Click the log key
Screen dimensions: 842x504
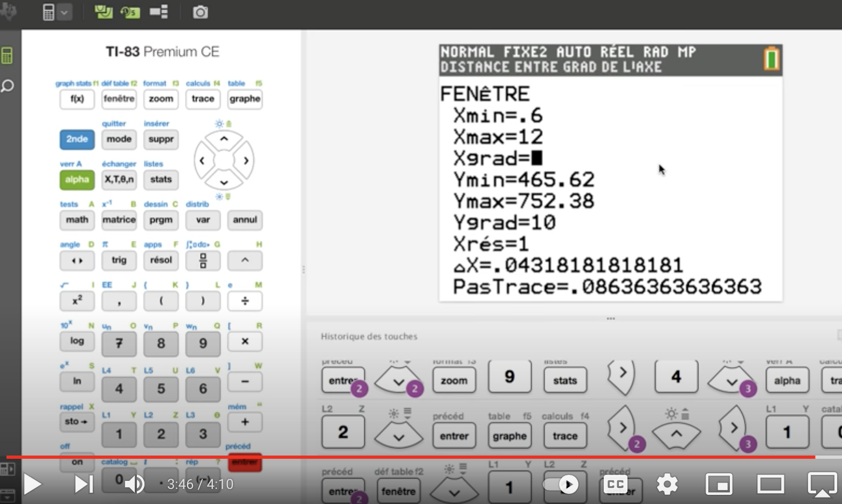pyautogui.click(x=77, y=341)
